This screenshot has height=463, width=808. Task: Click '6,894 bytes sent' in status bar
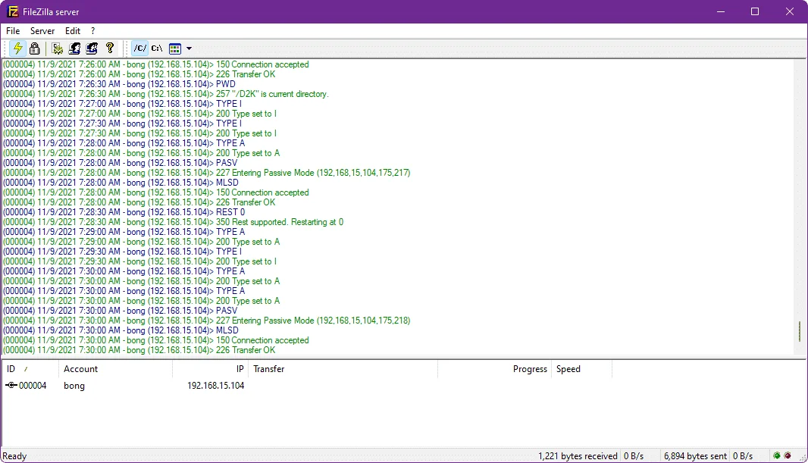(695, 456)
